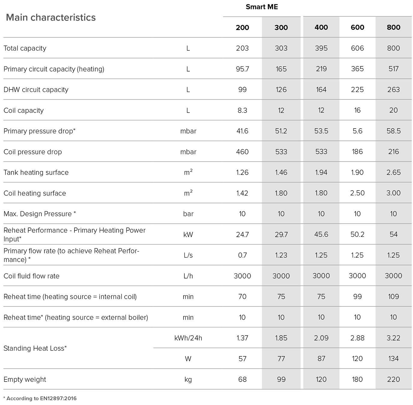Click the 'Empty weight' row label
This screenshot has width=413, height=405.
(25, 379)
